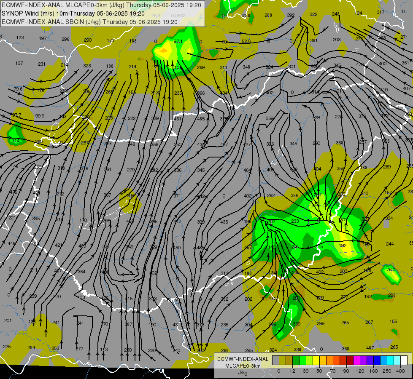The height and width of the screenshot is (379, 413).
Task: Click the faint 0.0632 value near the header
Action: point(178,16)
